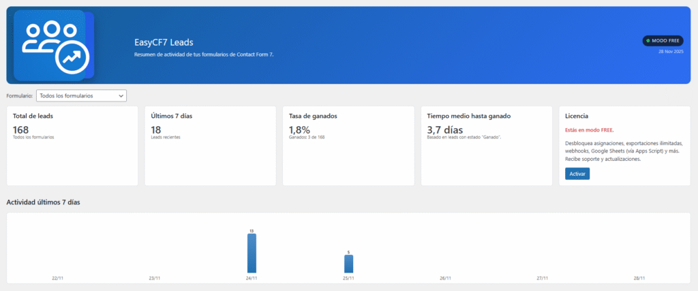Viewport: 698px width, 291px height.
Task: Select the 22/11 date label on chart
Action: (57, 278)
